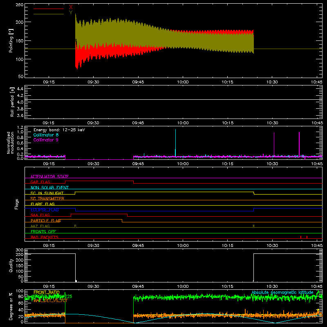Screen dimensions: 327x327
Task: Click the Flags axis title
Action: 17,204
